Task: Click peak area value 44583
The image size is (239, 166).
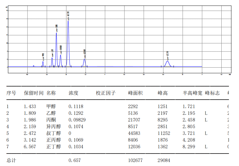Action: pos(134,133)
